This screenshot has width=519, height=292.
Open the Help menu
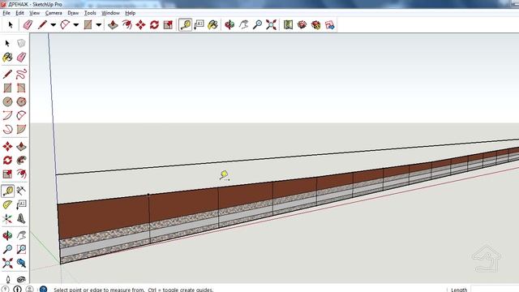click(x=130, y=13)
